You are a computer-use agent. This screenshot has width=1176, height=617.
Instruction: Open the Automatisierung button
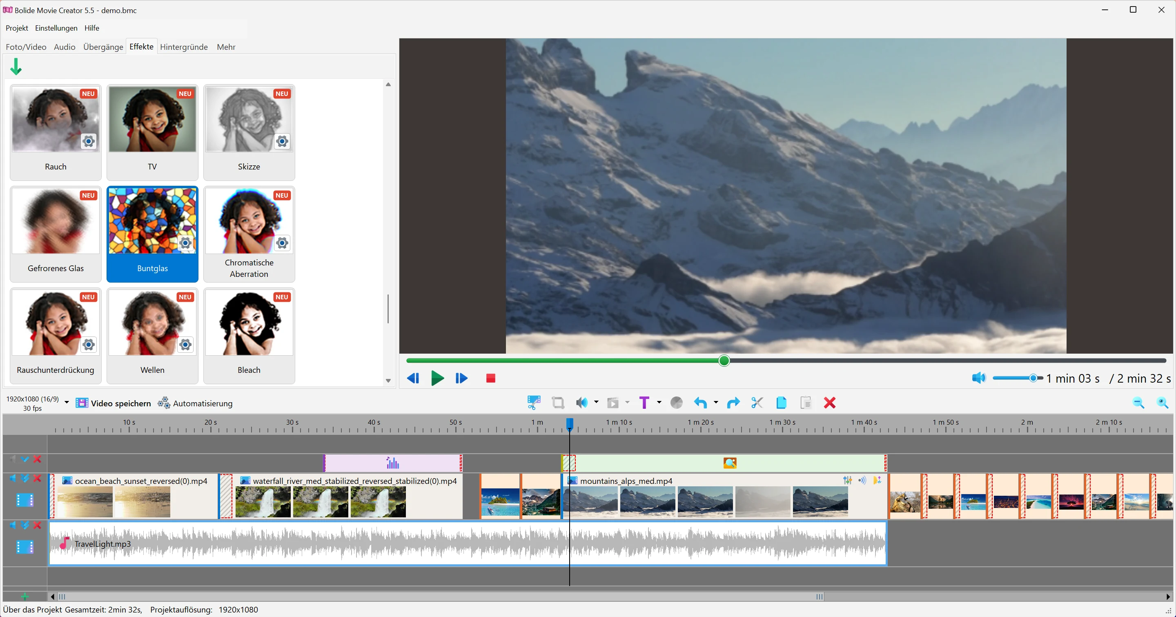coord(195,403)
